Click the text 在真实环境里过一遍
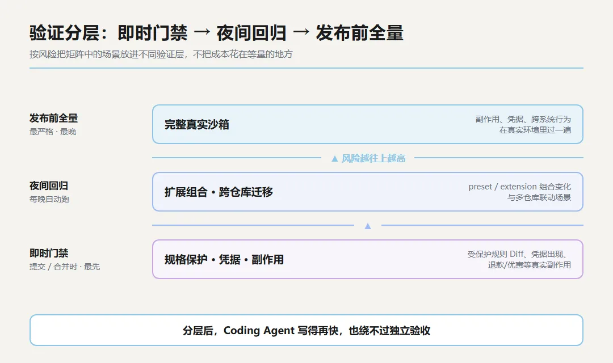This screenshot has height=363, width=613. click(x=535, y=130)
